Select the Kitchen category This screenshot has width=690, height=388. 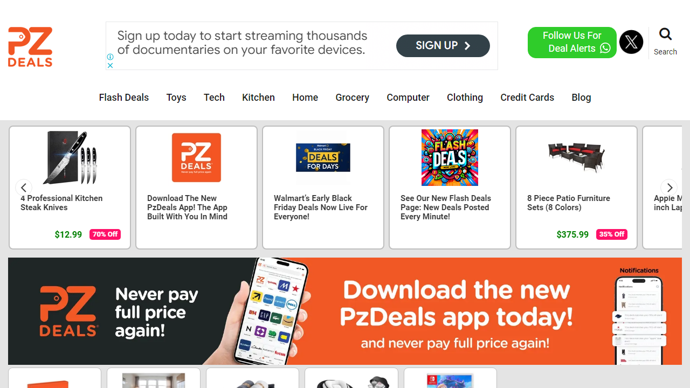258,98
